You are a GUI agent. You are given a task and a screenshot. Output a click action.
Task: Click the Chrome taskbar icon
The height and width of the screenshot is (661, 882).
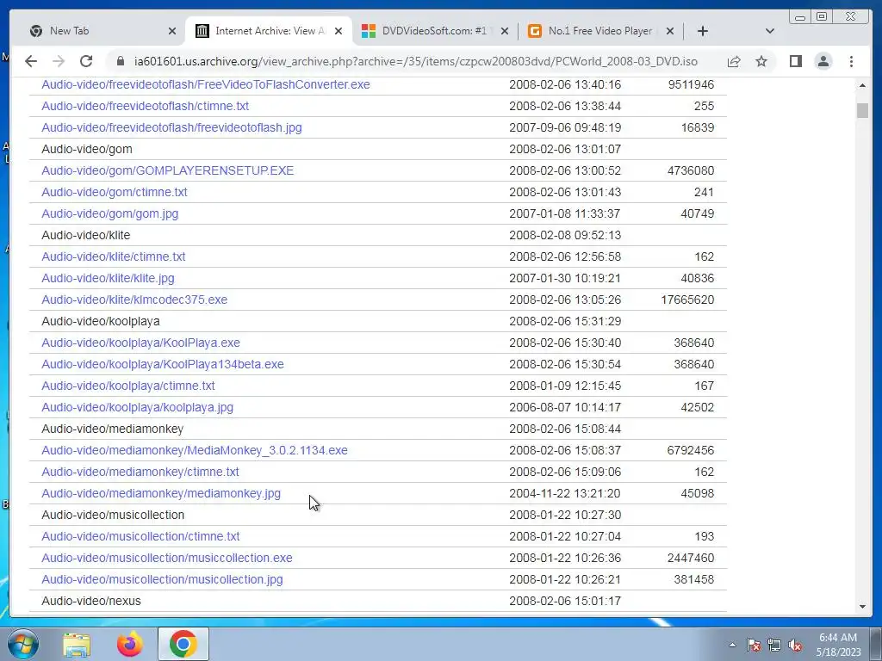click(x=183, y=644)
